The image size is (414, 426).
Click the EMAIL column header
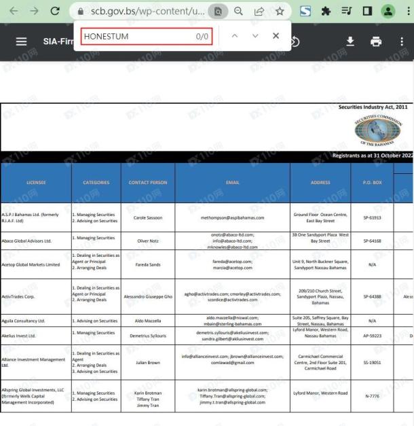232,183
